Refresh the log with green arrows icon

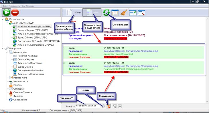coord(106,13)
